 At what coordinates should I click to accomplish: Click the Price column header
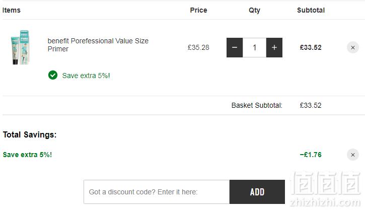tap(198, 10)
